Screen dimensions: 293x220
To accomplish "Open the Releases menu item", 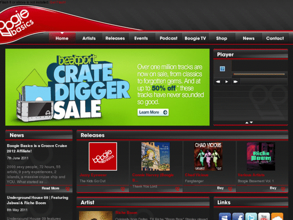I will (x=115, y=38).
